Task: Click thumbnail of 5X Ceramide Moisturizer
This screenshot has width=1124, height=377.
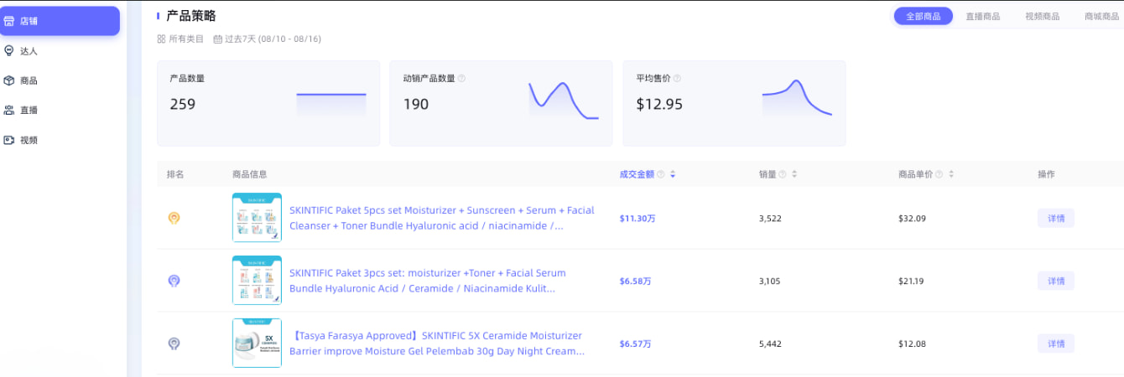Action: [257, 343]
